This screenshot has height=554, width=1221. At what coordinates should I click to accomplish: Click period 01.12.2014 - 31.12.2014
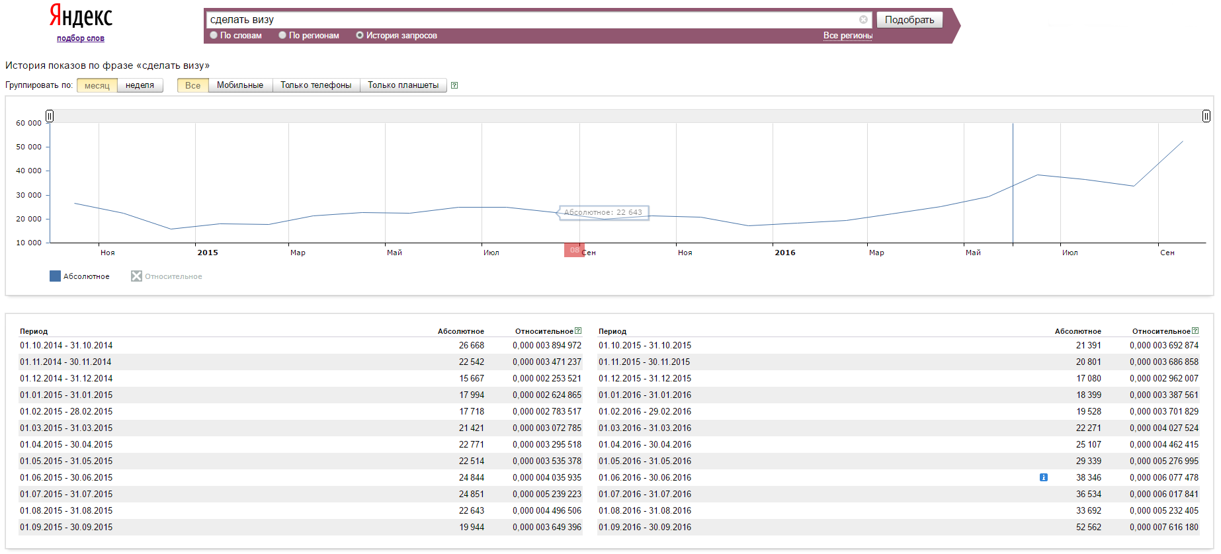66,378
